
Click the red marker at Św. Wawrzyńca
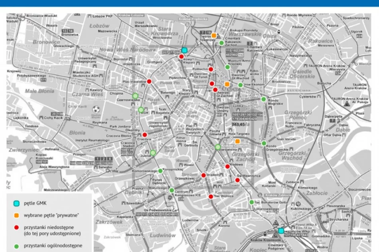pos(237,180)
